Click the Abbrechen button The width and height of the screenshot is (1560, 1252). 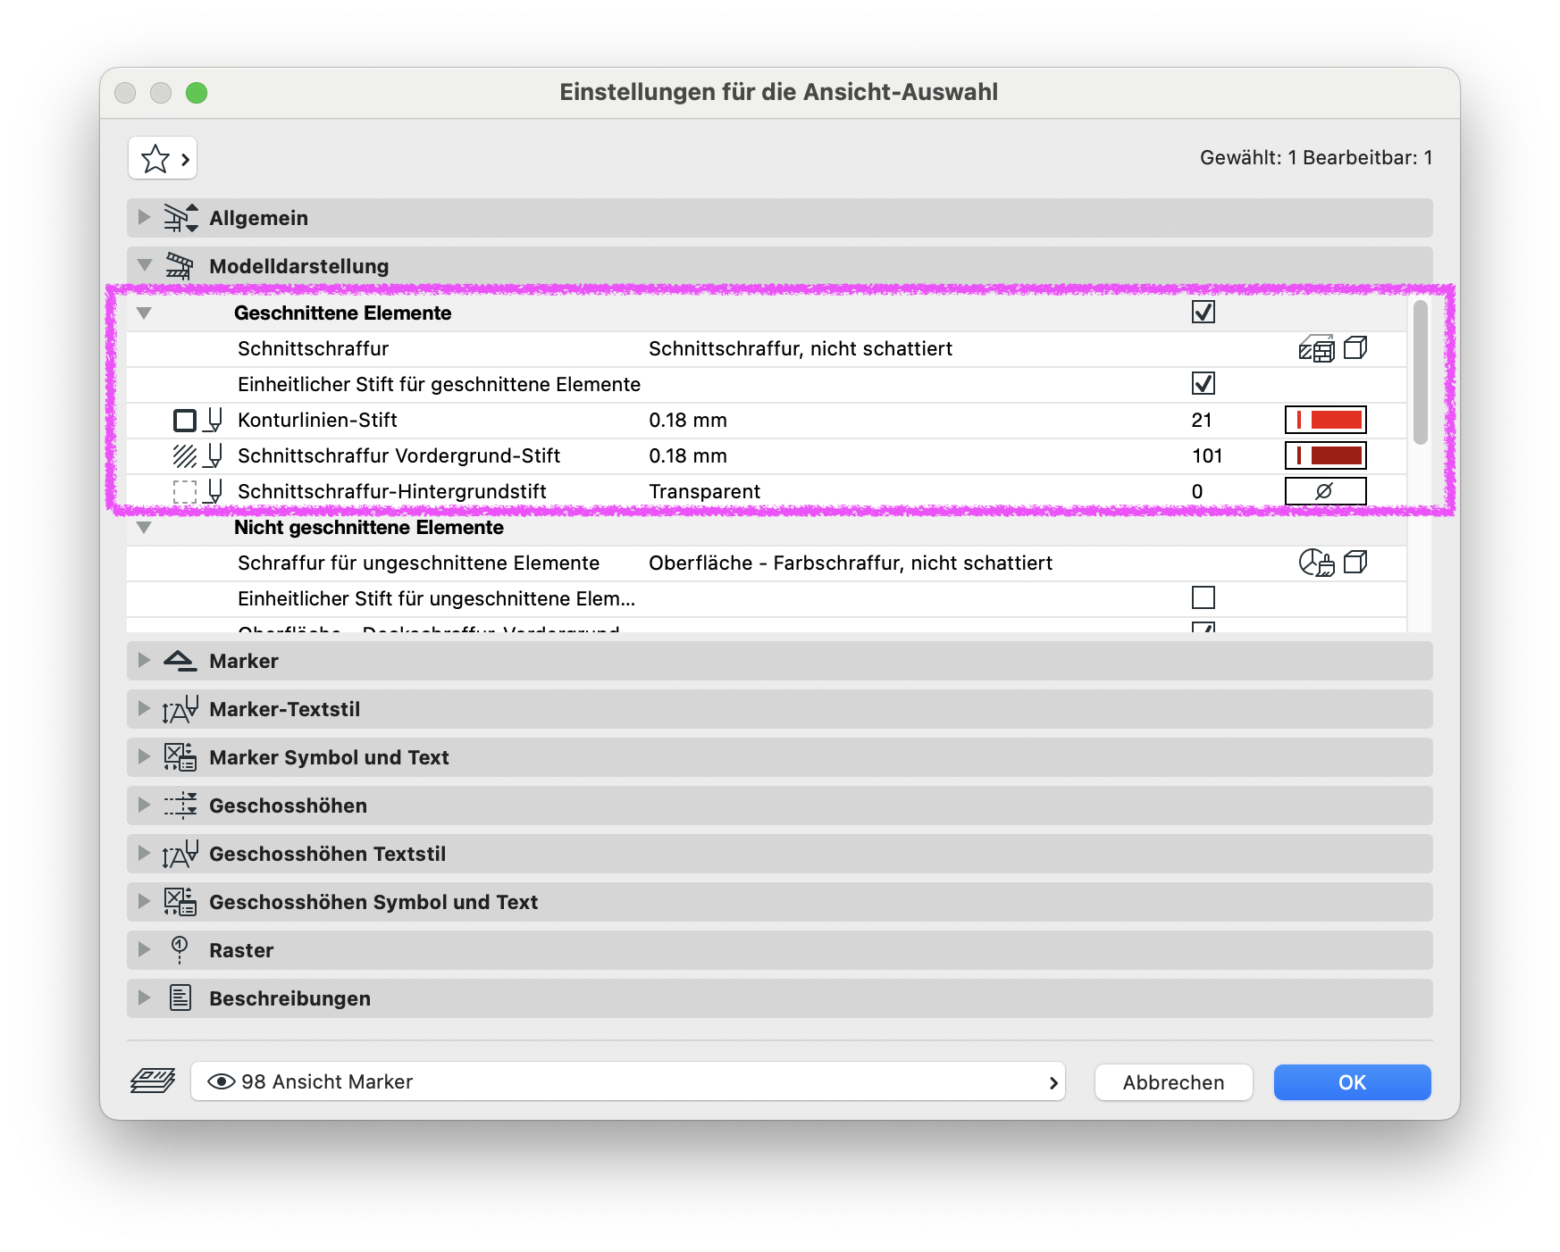pos(1173,1082)
